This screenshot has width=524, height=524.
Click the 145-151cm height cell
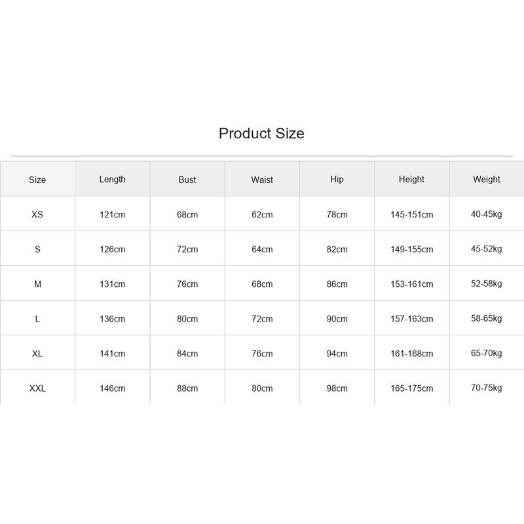pos(412,215)
